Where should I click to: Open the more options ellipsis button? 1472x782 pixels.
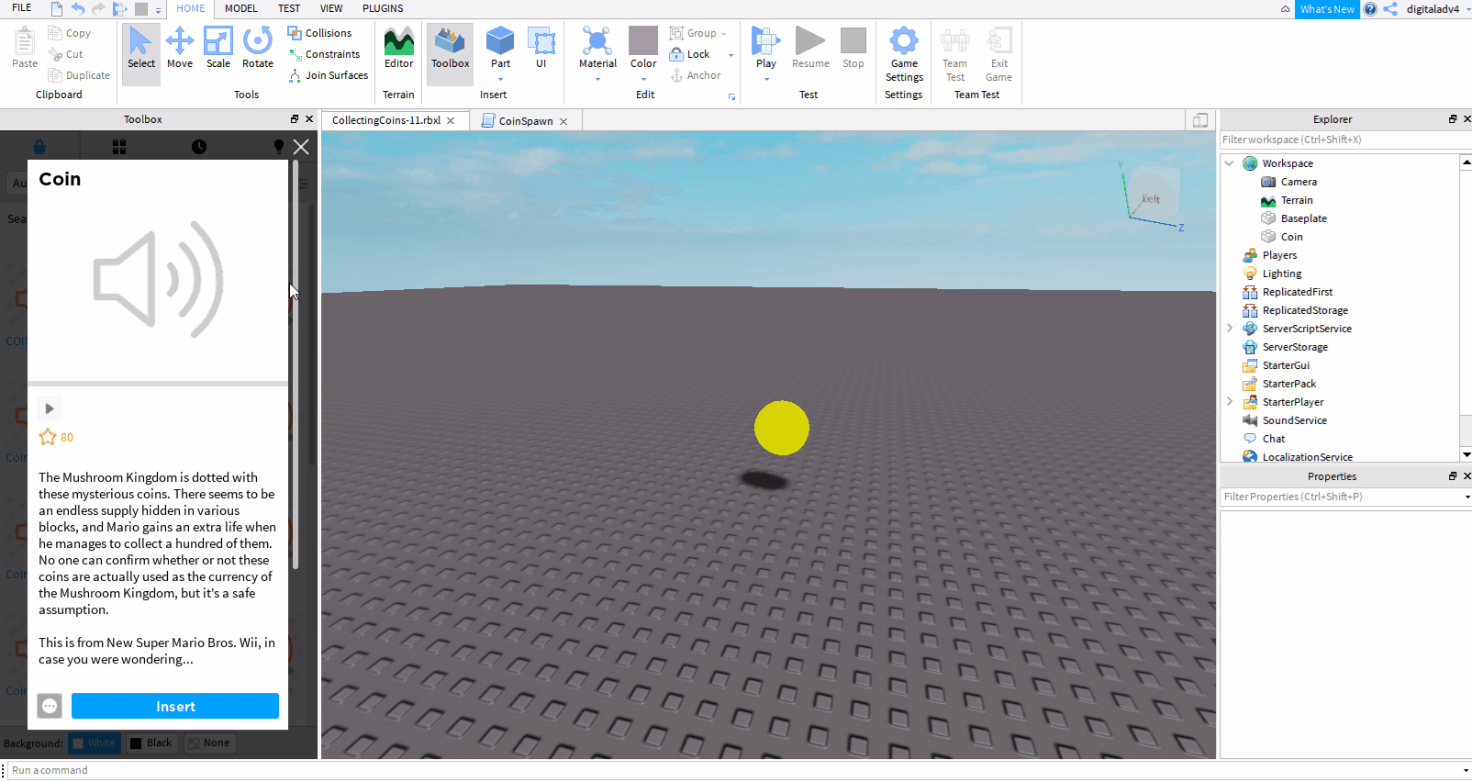click(x=50, y=706)
